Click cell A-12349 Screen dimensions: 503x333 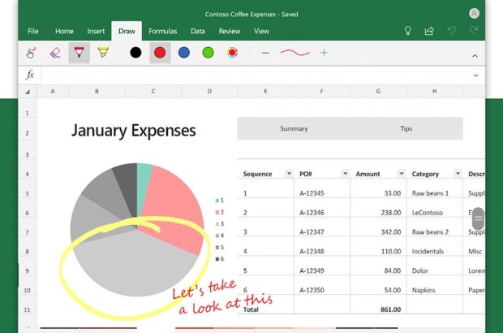click(x=312, y=270)
